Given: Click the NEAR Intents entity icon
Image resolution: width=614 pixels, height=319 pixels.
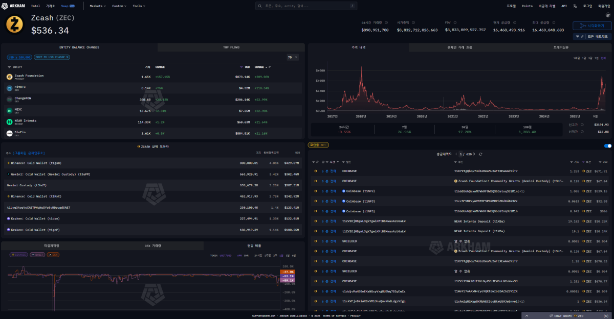Looking at the screenshot, I should 9,122.
